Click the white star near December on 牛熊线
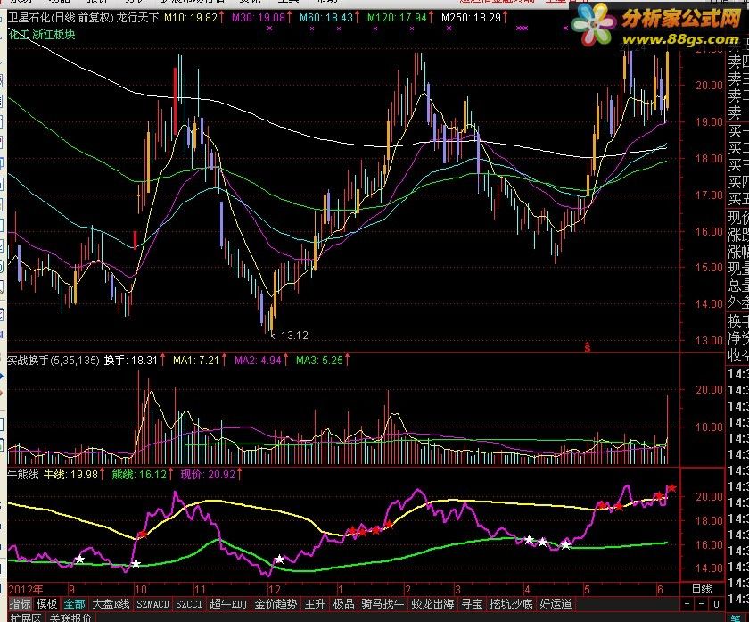749x622 pixels. tap(279, 559)
